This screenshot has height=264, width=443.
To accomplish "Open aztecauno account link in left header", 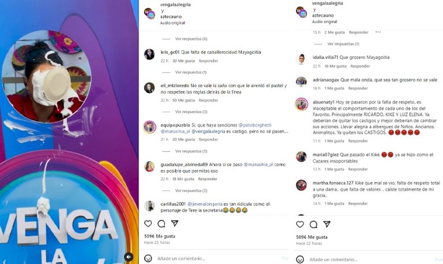I will (171, 17).
